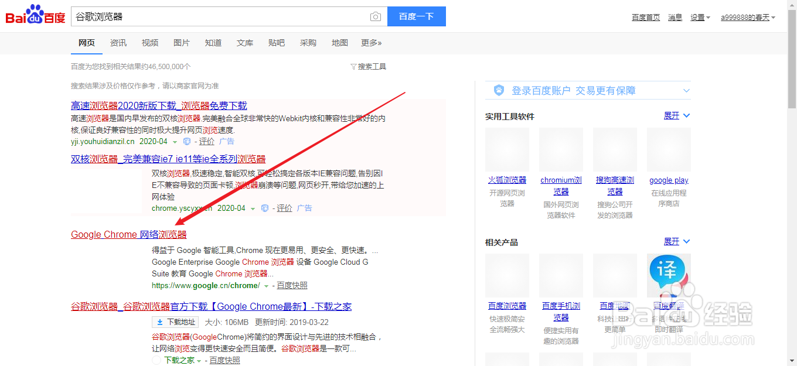Click the 百度手机浏览器 product thumbnail
The image size is (797, 366).
click(561, 275)
